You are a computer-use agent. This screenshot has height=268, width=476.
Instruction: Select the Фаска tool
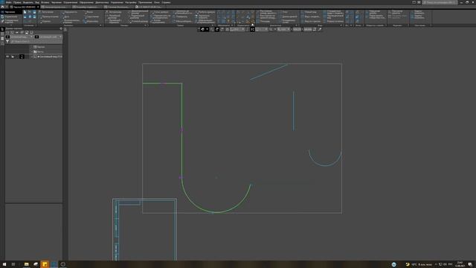89,12
